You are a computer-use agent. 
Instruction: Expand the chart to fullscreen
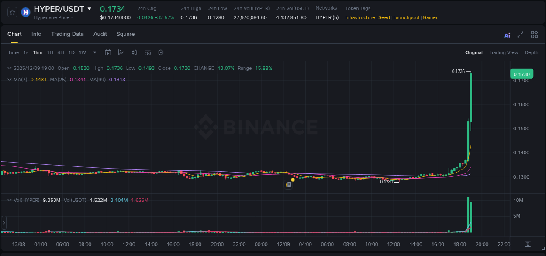tap(520, 35)
